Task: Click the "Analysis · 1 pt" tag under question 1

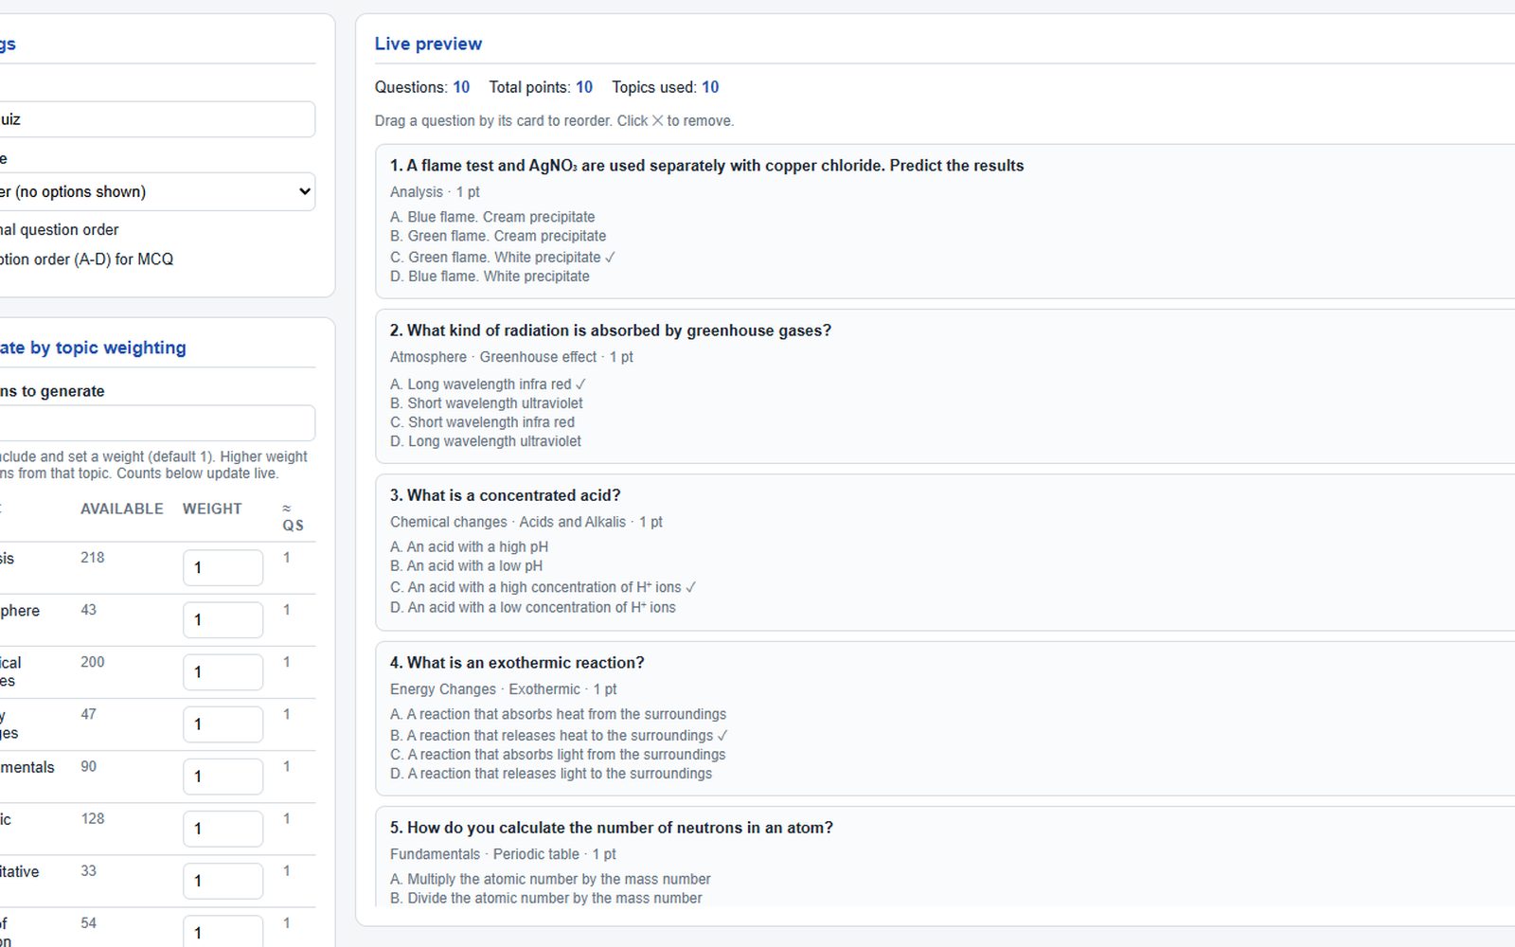Action: click(435, 192)
